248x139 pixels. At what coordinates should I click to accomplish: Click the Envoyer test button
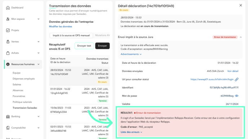pyautogui.click(x=84, y=46)
